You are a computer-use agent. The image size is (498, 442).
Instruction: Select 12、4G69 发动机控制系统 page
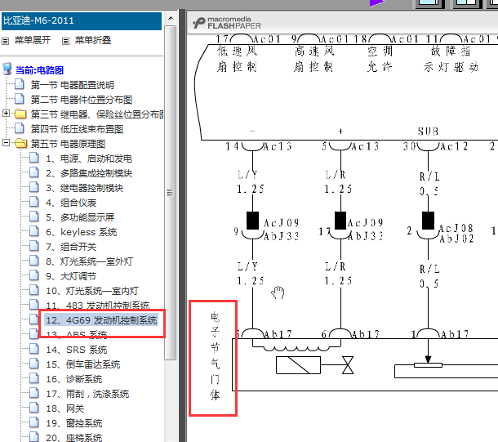(x=101, y=320)
